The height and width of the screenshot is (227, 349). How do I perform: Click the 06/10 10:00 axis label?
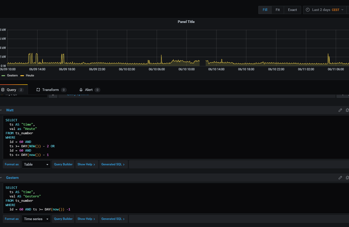(186, 69)
